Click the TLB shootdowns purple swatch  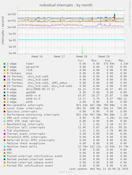pyautogui.click(x=5, y=131)
